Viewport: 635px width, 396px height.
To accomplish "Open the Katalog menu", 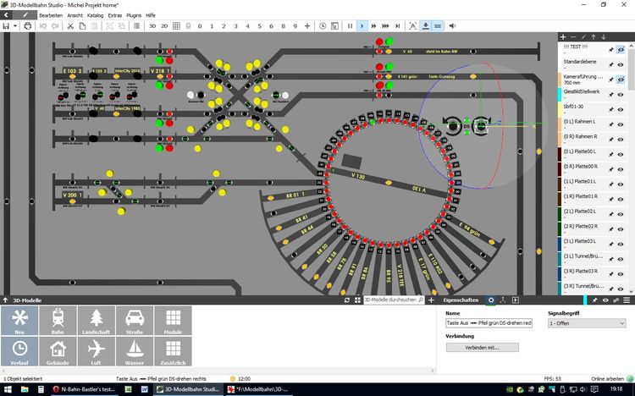I will pos(96,15).
